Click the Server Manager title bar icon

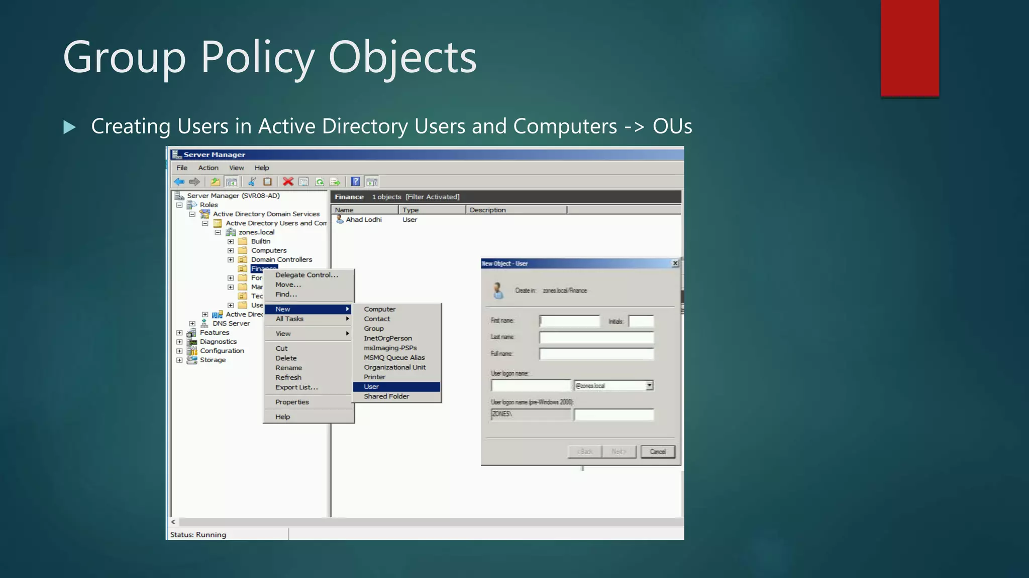pyautogui.click(x=176, y=155)
